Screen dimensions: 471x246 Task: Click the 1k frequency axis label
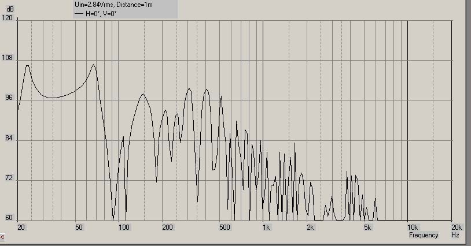tap(266, 228)
